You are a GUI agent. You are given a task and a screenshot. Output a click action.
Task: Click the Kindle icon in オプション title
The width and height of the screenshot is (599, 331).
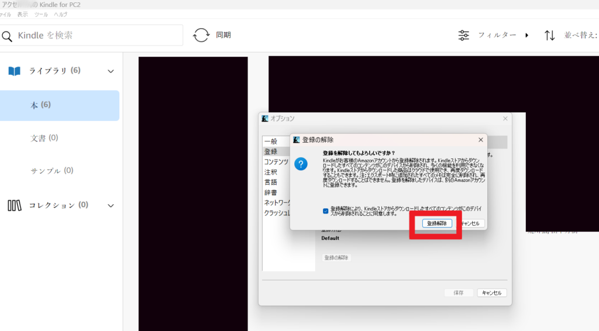coord(265,119)
